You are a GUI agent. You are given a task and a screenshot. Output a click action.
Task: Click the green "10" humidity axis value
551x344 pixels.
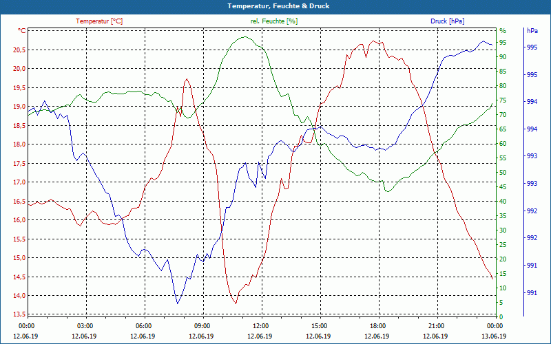coord(503,288)
